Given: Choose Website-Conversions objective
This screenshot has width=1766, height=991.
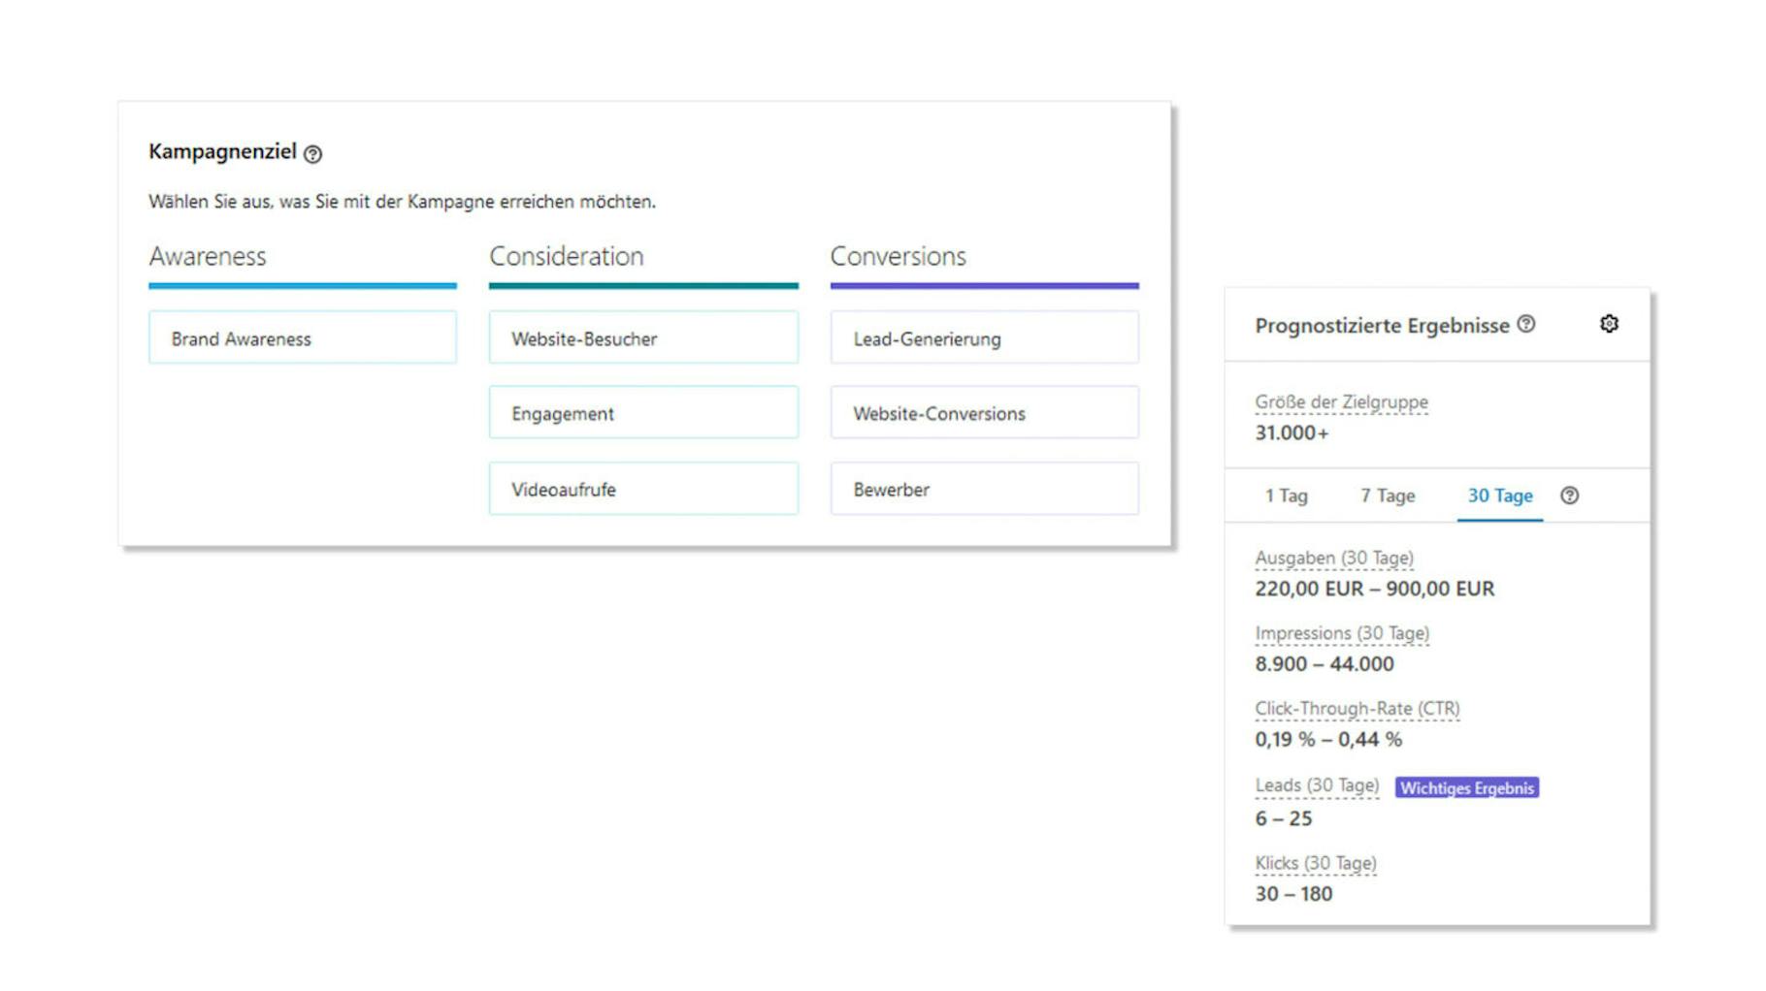Looking at the screenshot, I should (x=984, y=412).
